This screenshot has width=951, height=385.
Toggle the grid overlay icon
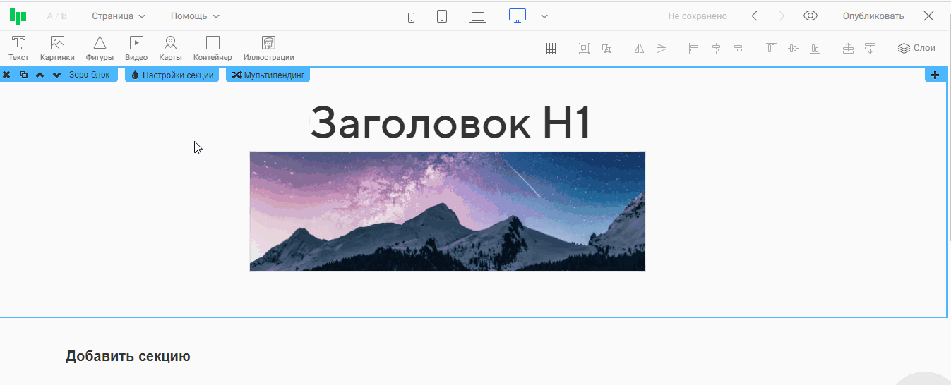(551, 48)
